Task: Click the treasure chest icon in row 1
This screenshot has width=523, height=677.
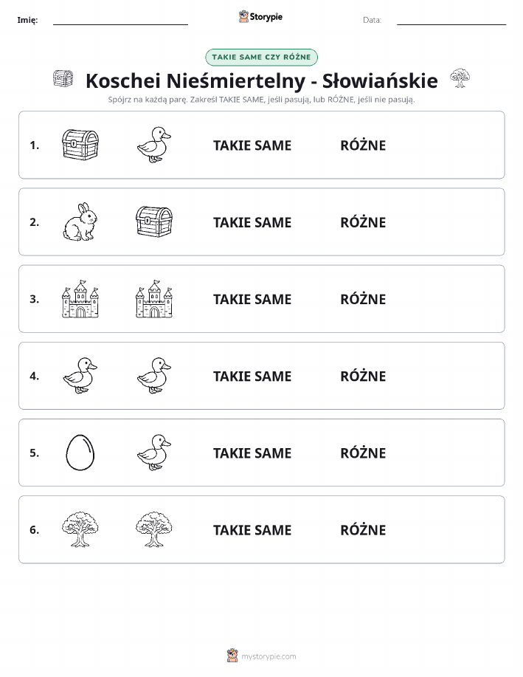Action: [80, 145]
